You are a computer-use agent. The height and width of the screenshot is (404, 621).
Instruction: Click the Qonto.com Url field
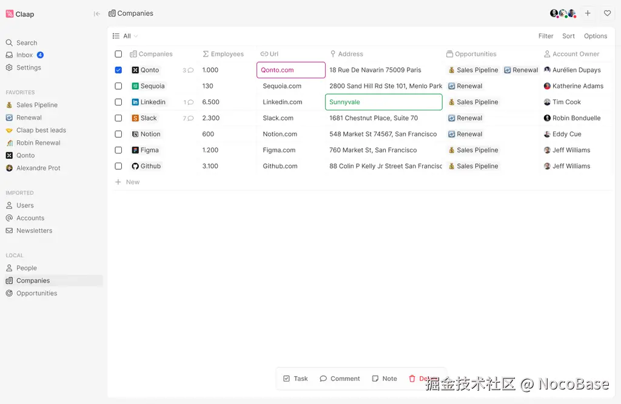coord(291,70)
